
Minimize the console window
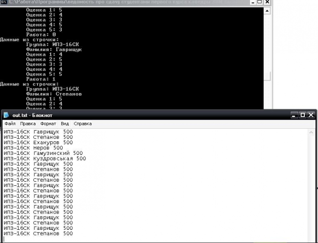(253, 2)
